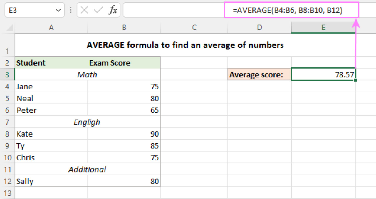The height and width of the screenshot is (199, 376).
Task: Select the Average score label cell
Action: click(x=259, y=75)
